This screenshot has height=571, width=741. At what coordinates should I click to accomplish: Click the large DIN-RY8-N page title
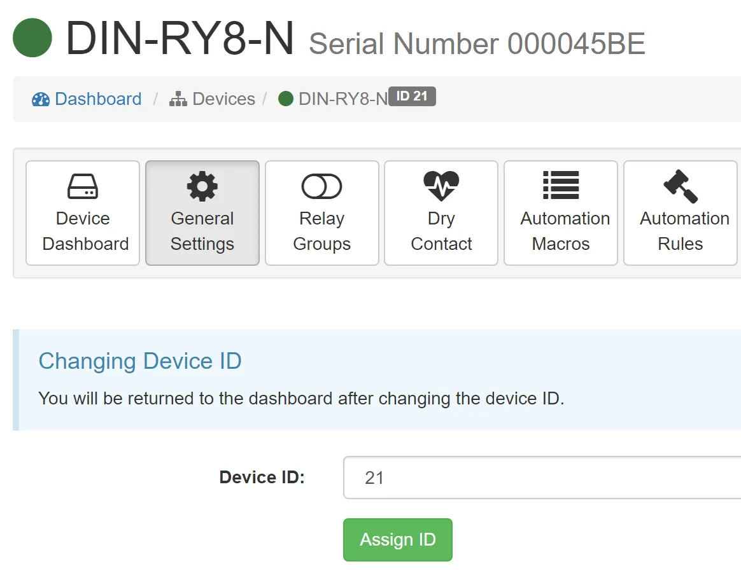click(x=180, y=38)
